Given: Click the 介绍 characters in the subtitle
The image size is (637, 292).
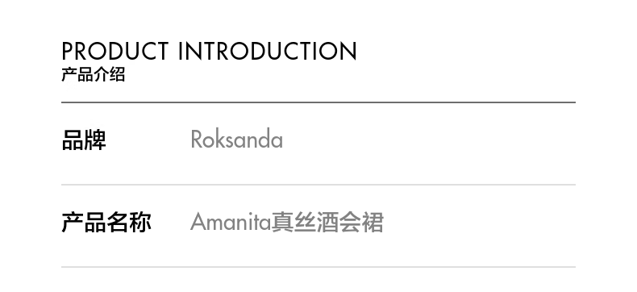Looking at the screenshot, I should pos(110,75).
